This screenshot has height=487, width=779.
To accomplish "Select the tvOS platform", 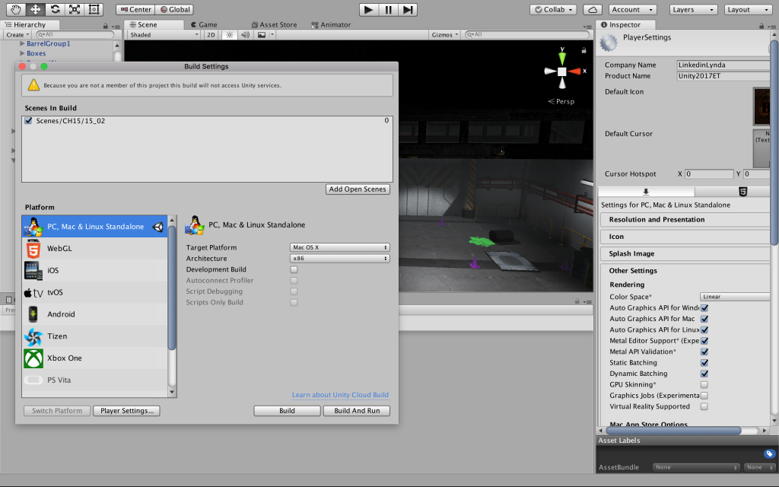I will (94, 292).
